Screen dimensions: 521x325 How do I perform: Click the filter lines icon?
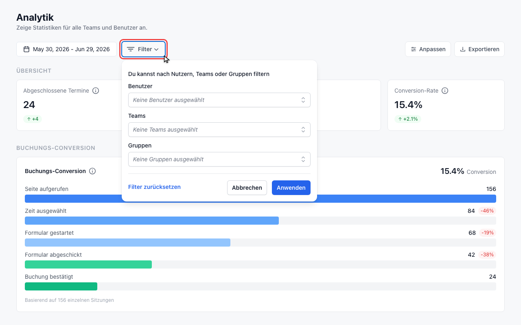(131, 49)
